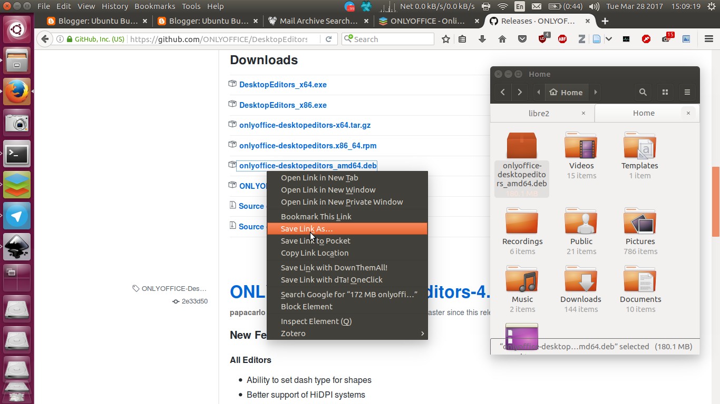Screen dimensions: 720x404
Task: Select the onlyoffice-desktopeditors_amd64.deb package file
Action: 522,164
